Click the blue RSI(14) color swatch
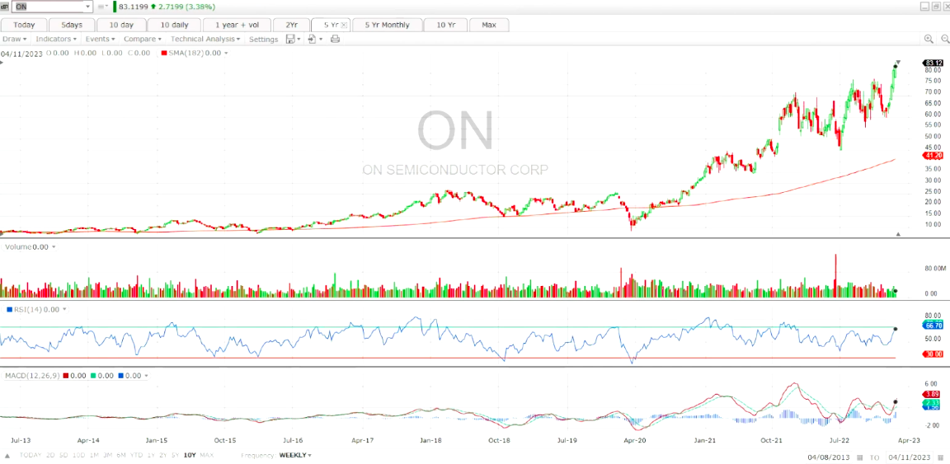This screenshot has width=950, height=464. [8, 310]
